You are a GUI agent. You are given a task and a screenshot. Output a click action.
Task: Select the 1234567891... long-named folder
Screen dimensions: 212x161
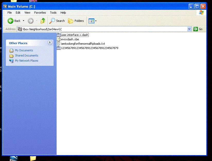point(90,48)
